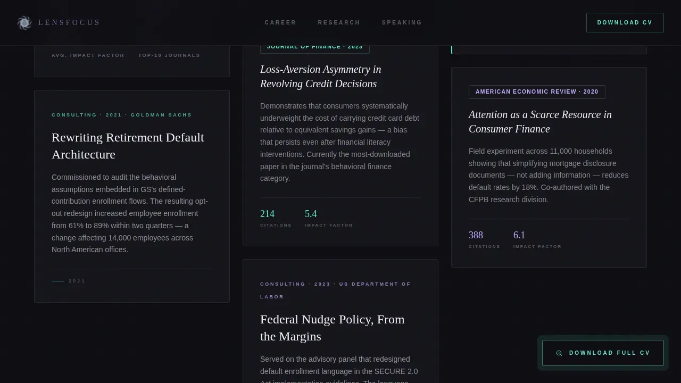Open 'Federal Nudge Policy, From the Margins' title

[x=332, y=328]
